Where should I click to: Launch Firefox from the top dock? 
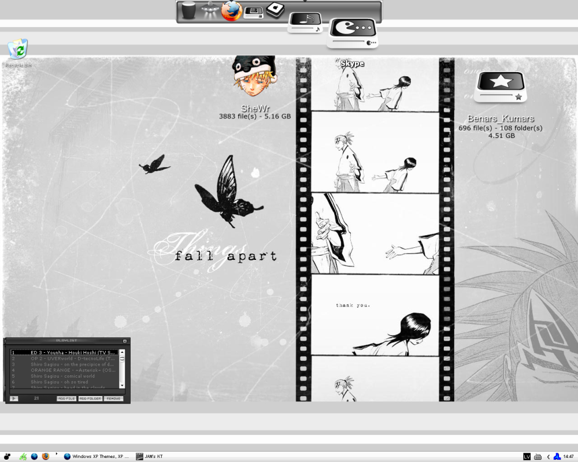click(232, 11)
